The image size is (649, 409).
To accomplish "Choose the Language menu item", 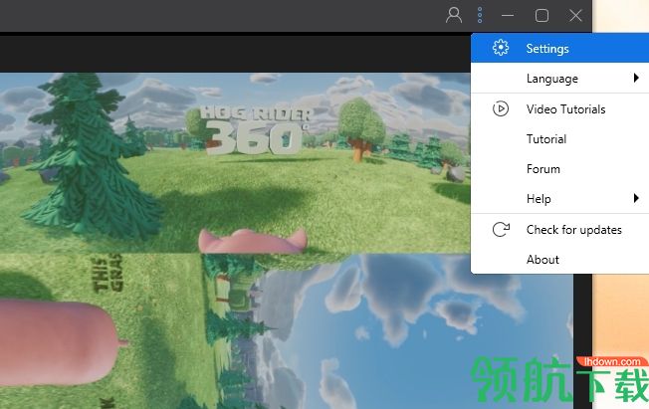I will [x=560, y=79].
